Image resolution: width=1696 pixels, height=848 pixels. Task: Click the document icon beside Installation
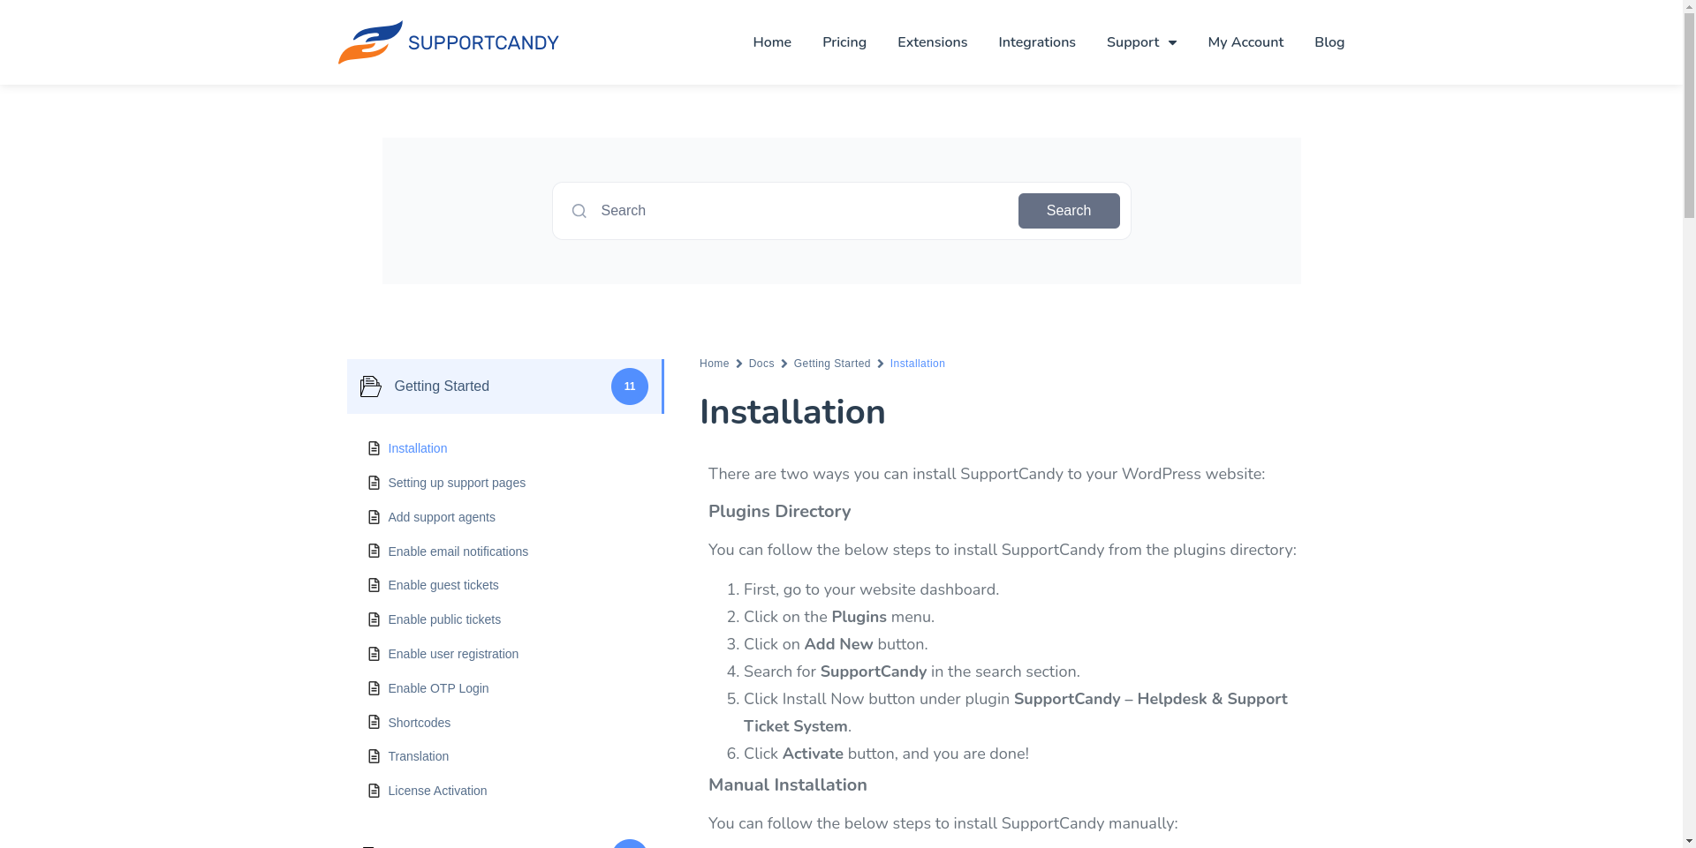point(374,448)
